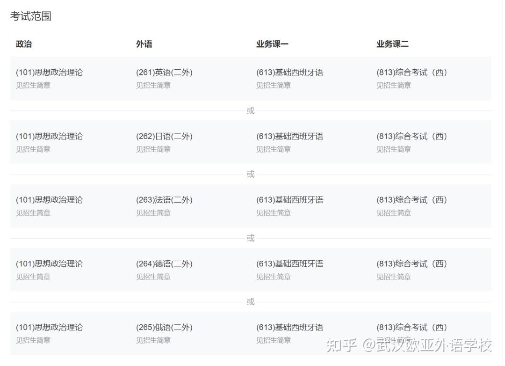Click (813)综合考试（西） in the 英语(二外) row
This screenshot has width=505, height=366.
411,73
